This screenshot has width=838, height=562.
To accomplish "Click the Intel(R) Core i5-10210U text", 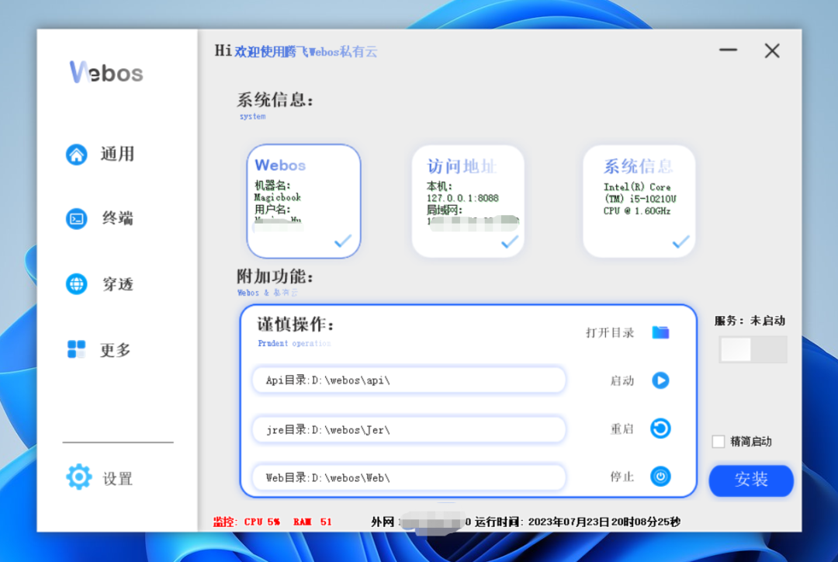I will tap(639, 199).
